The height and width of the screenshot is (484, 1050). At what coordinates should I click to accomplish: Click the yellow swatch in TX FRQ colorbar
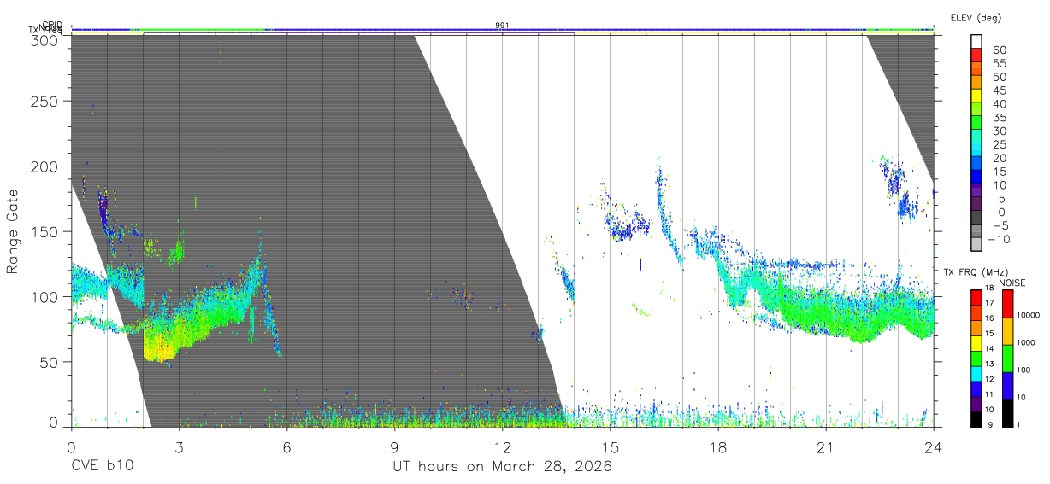pos(976,343)
